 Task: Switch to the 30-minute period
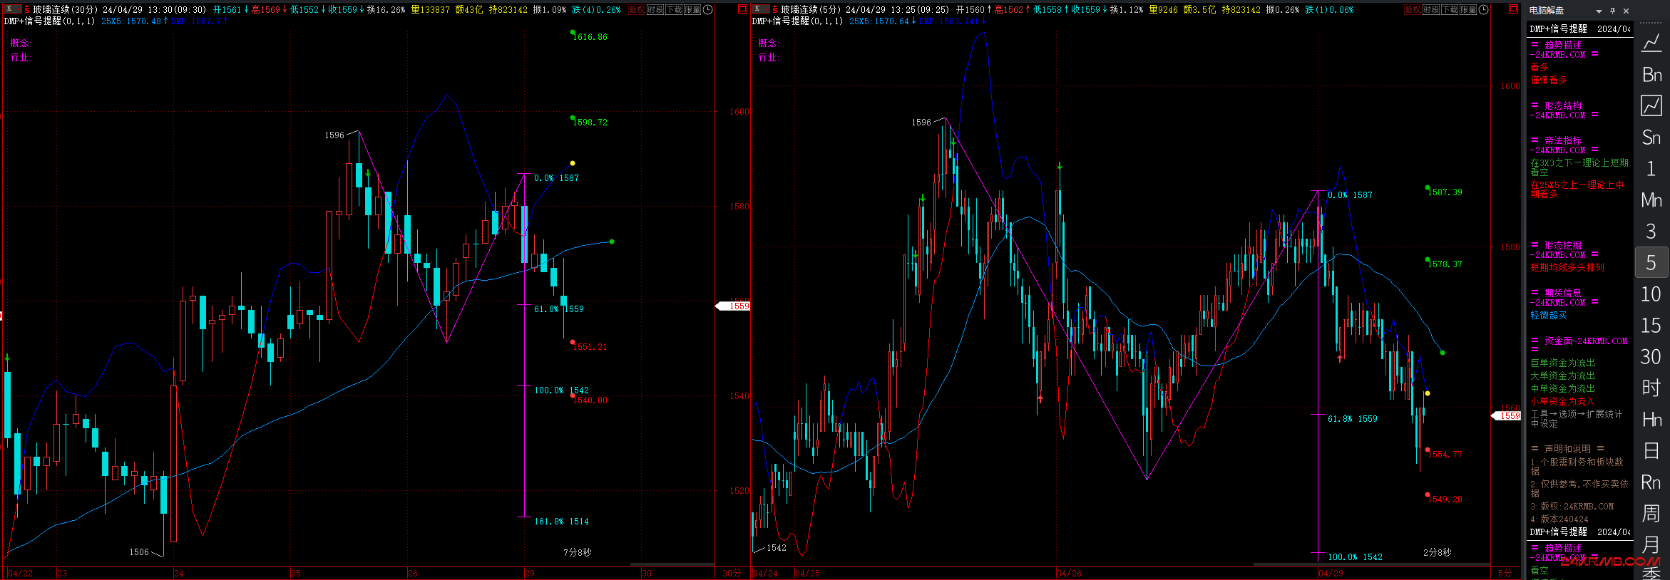[1651, 357]
